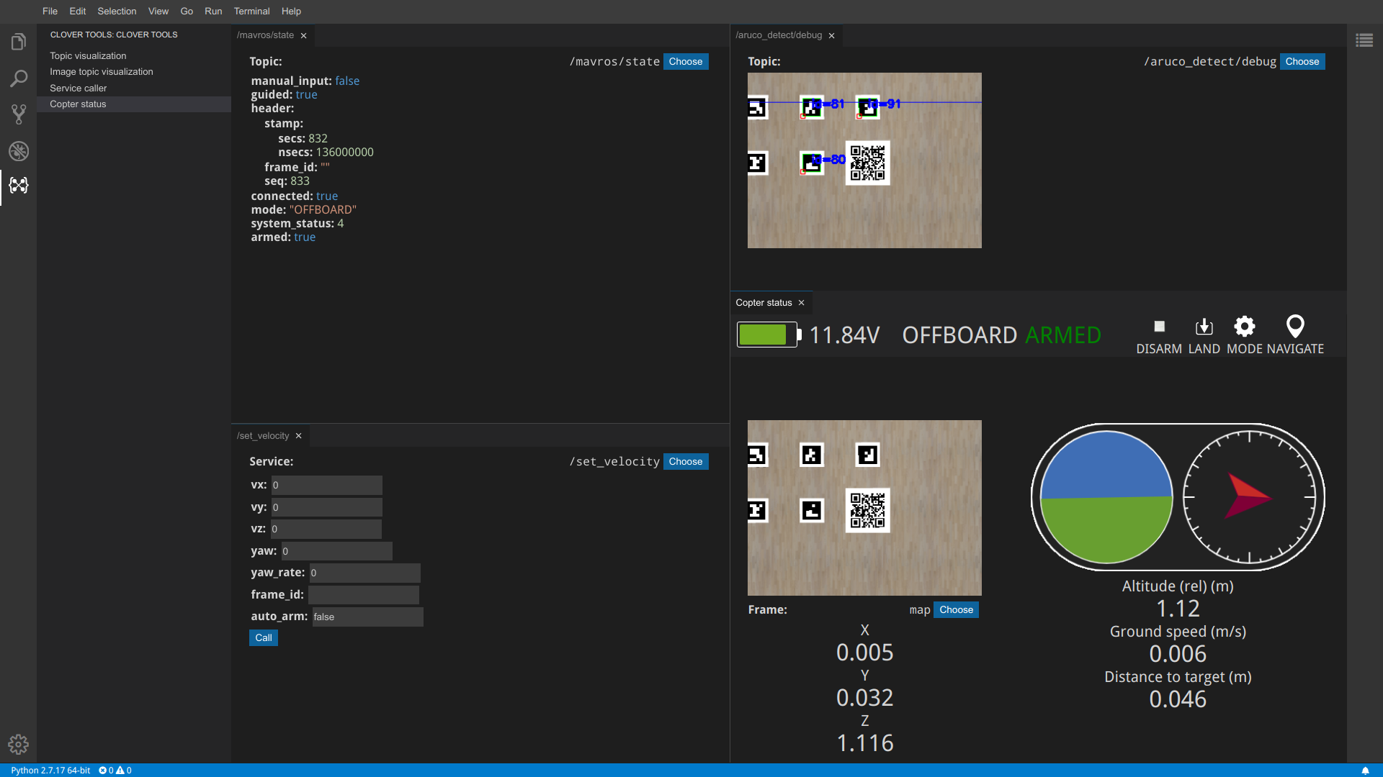Choose a different service for /set_velocity
Viewport: 1383px width, 777px height.
(685, 462)
